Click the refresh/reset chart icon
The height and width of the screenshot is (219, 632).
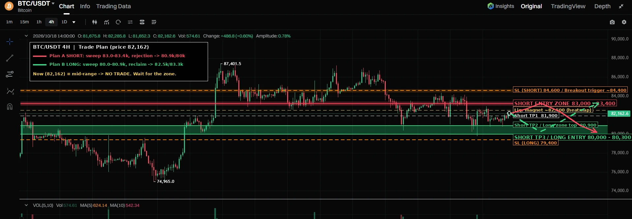[118, 22]
